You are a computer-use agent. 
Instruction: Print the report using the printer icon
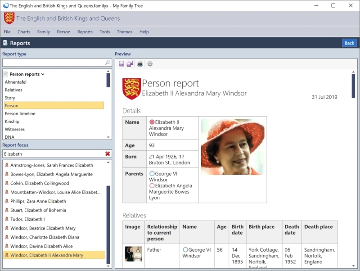[x=139, y=64]
